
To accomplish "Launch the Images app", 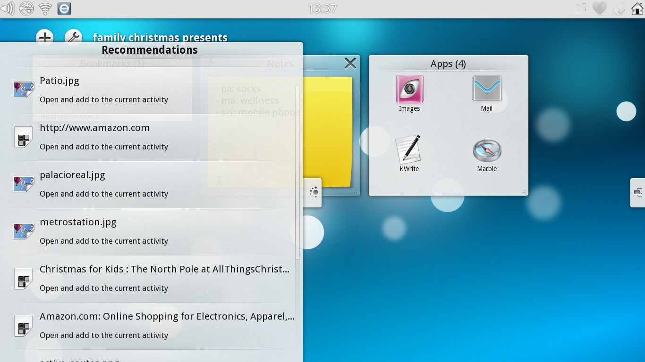I will (409, 94).
